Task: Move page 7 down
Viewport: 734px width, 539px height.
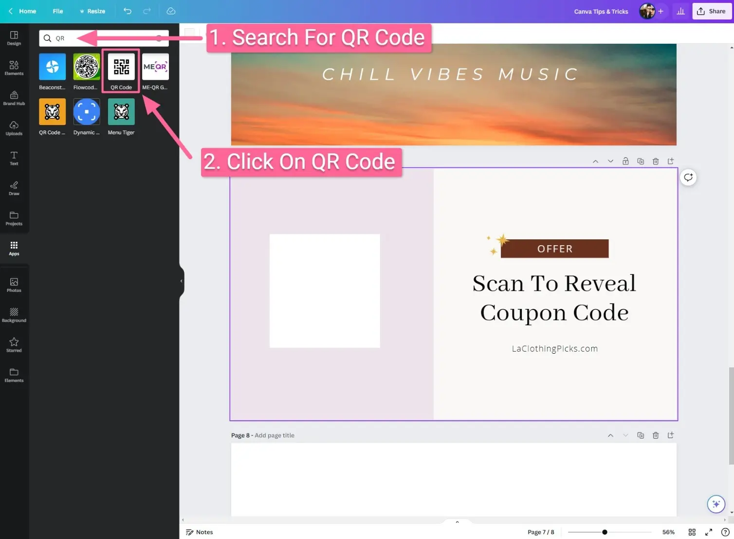Action: [x=610, y=162]
